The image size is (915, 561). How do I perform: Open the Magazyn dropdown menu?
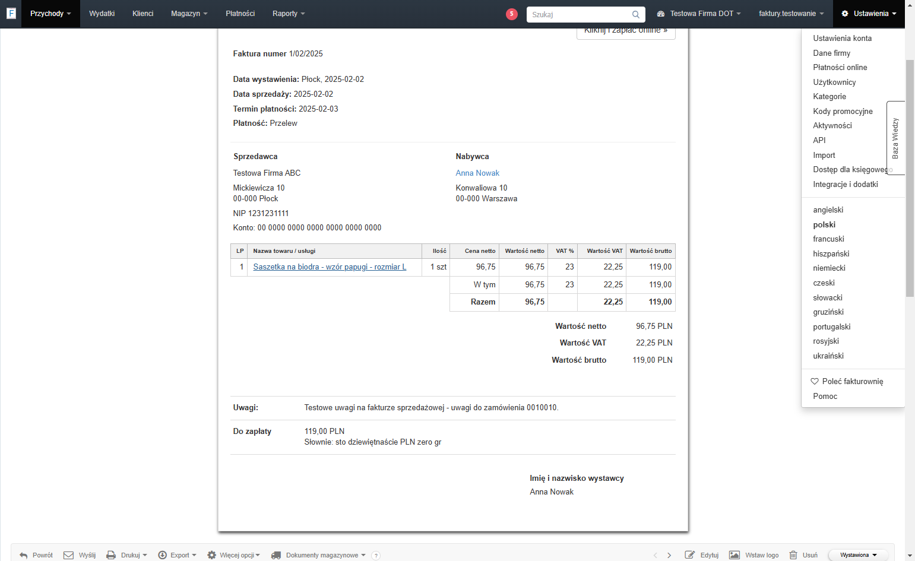click(189, 14)
